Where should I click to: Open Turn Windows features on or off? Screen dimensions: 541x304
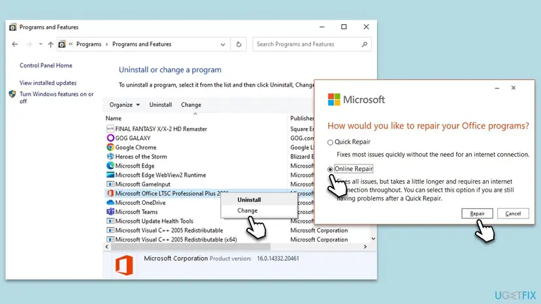tap(57, 98)
